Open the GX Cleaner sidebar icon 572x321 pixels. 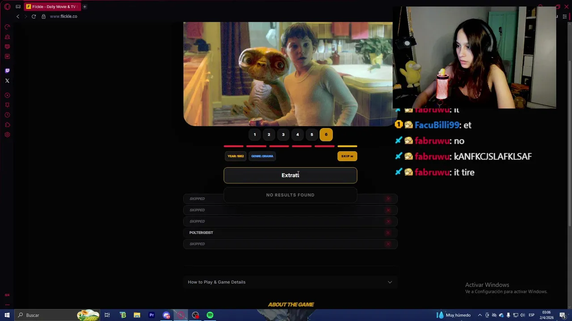point(7,37)
